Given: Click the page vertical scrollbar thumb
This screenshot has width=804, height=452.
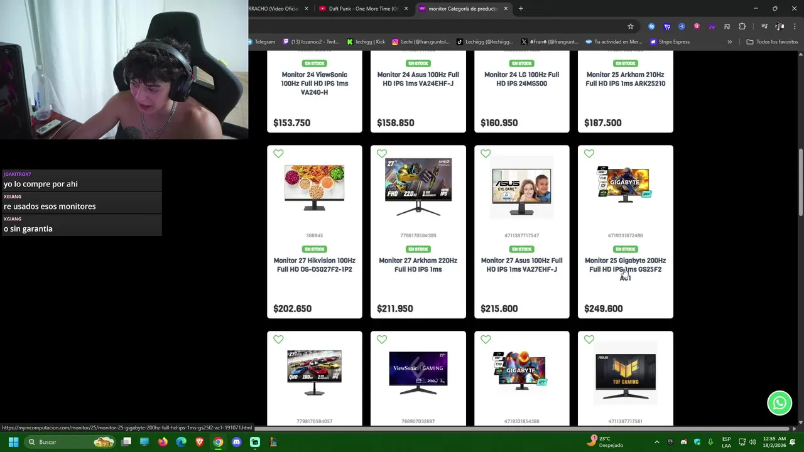Looking at the screenshot, I should [x=800, y=182].
